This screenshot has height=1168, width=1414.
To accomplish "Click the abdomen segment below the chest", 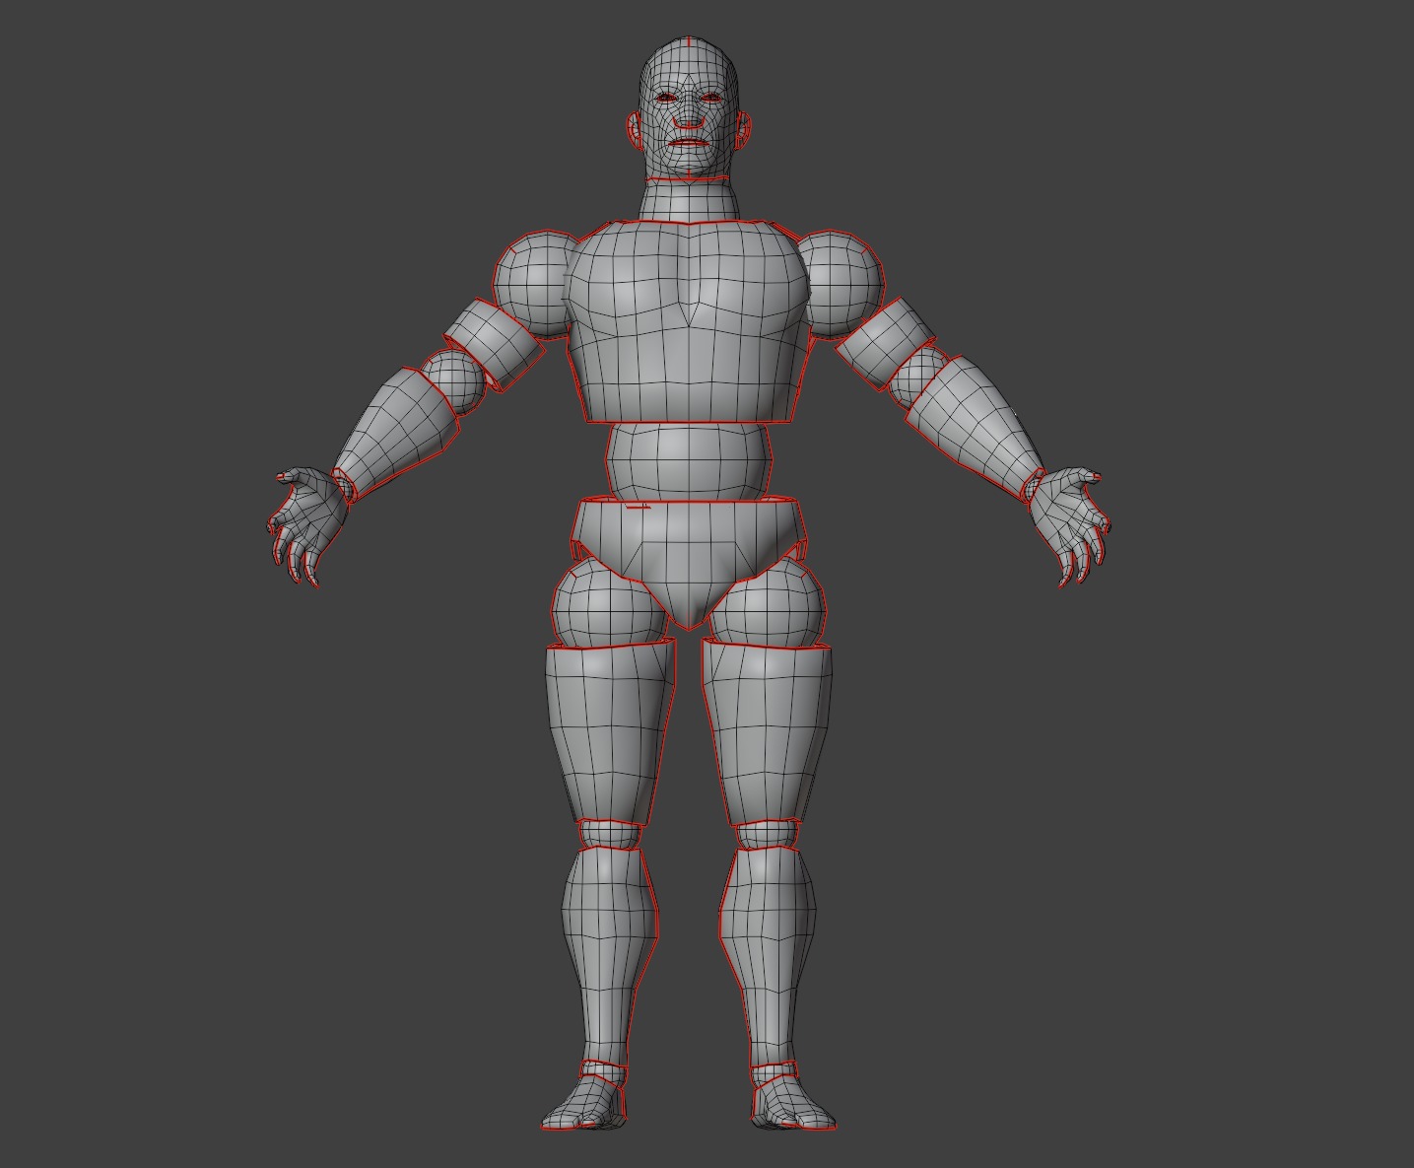I will point(688,461).
